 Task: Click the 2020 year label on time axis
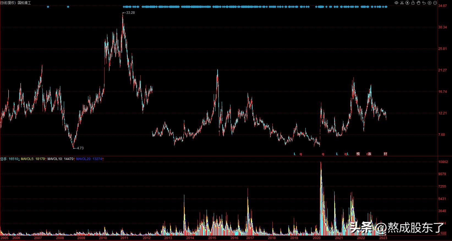(x=317, y=238)
